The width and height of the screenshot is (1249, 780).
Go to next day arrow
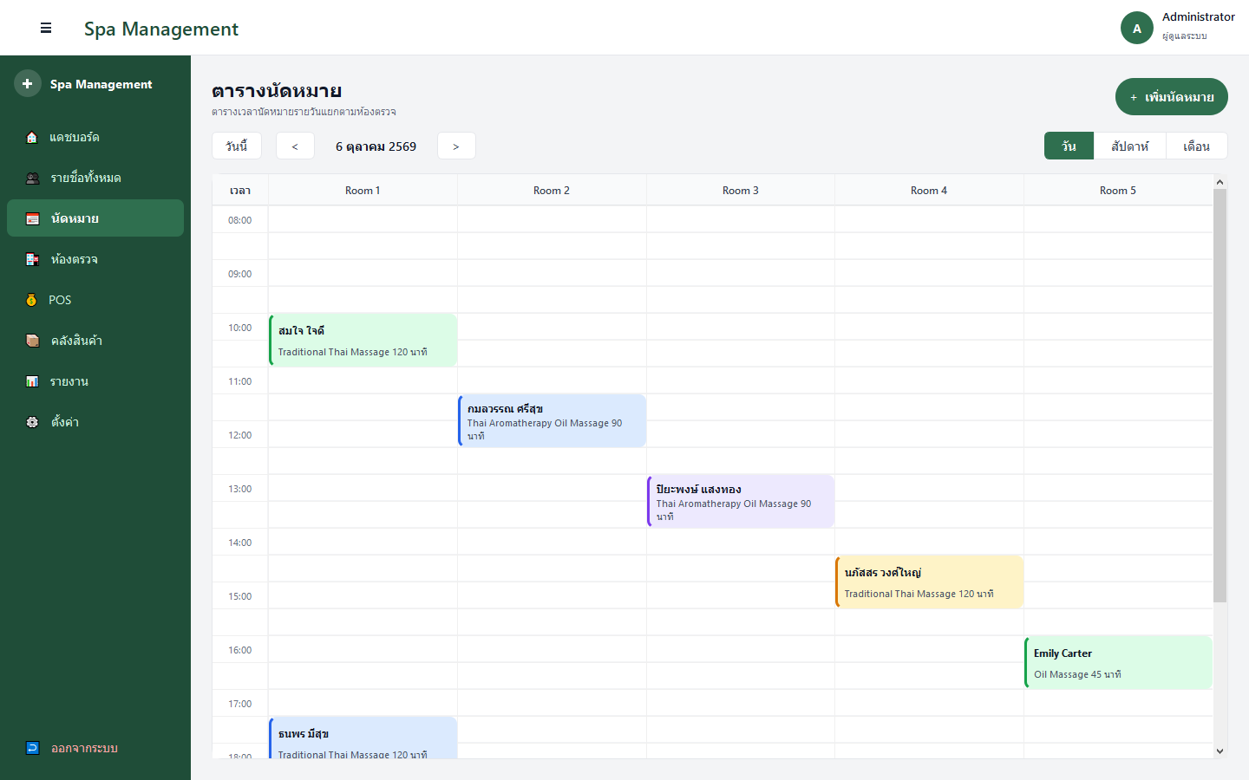click(x=456, y=146)
